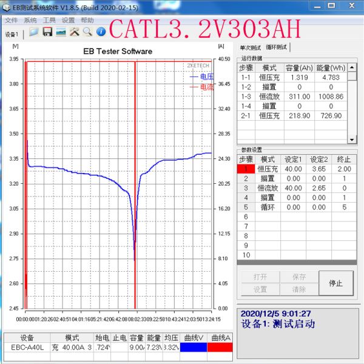This screenshot has width=364, height=364.
Task: Click the red 曲线A color swatch
Action: click(x=219, y=348)
